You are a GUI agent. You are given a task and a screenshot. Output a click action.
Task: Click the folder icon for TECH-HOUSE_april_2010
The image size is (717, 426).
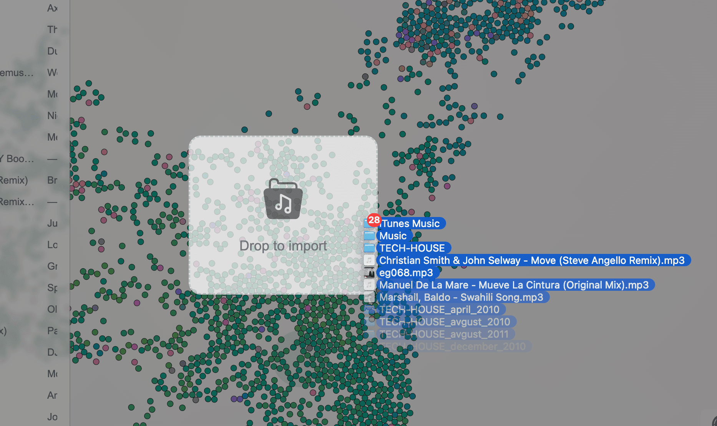pos(369,309)
